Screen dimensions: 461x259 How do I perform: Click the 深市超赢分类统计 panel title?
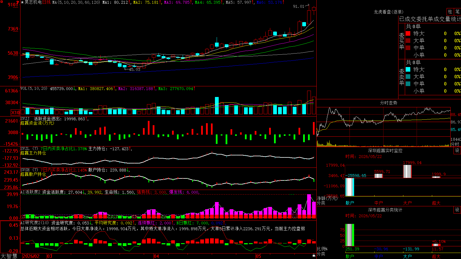pos(385,210)
